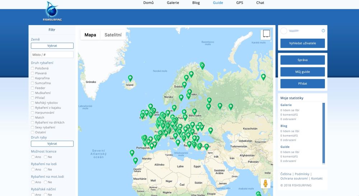This screenshot has width=359, height=196.
Task: Click the Moje statistiky scrollbar
Action: tap(323, 133)
